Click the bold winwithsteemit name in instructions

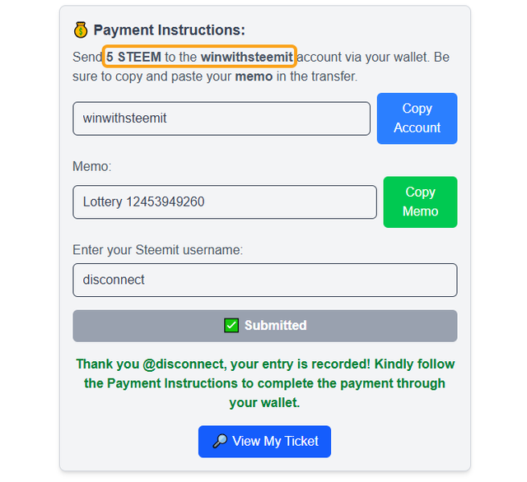pyautogui.click(x=247, y=57)
